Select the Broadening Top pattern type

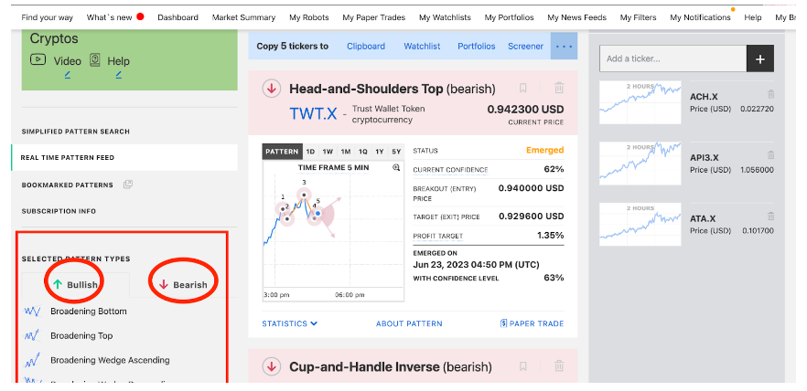pyautogui.click(x=81, y=336)
